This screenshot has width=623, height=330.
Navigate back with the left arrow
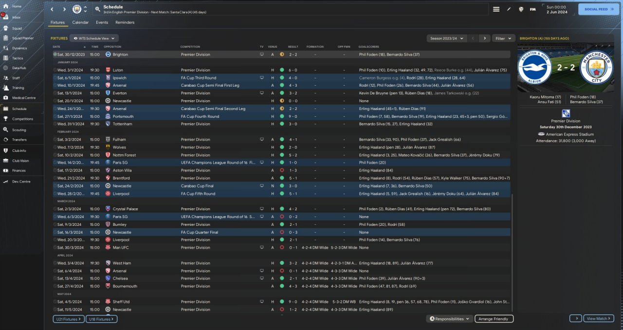52,9
